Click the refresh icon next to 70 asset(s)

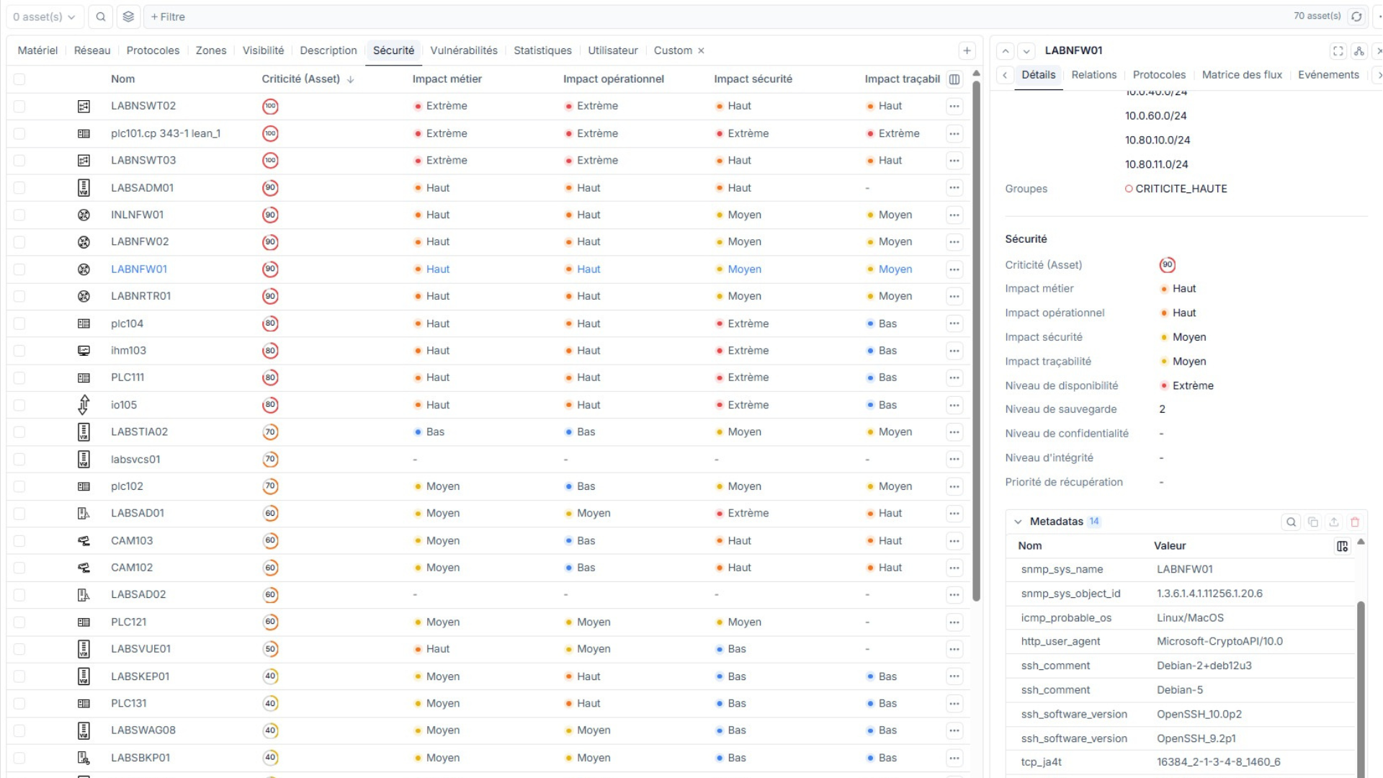(x=1356, y=17)
